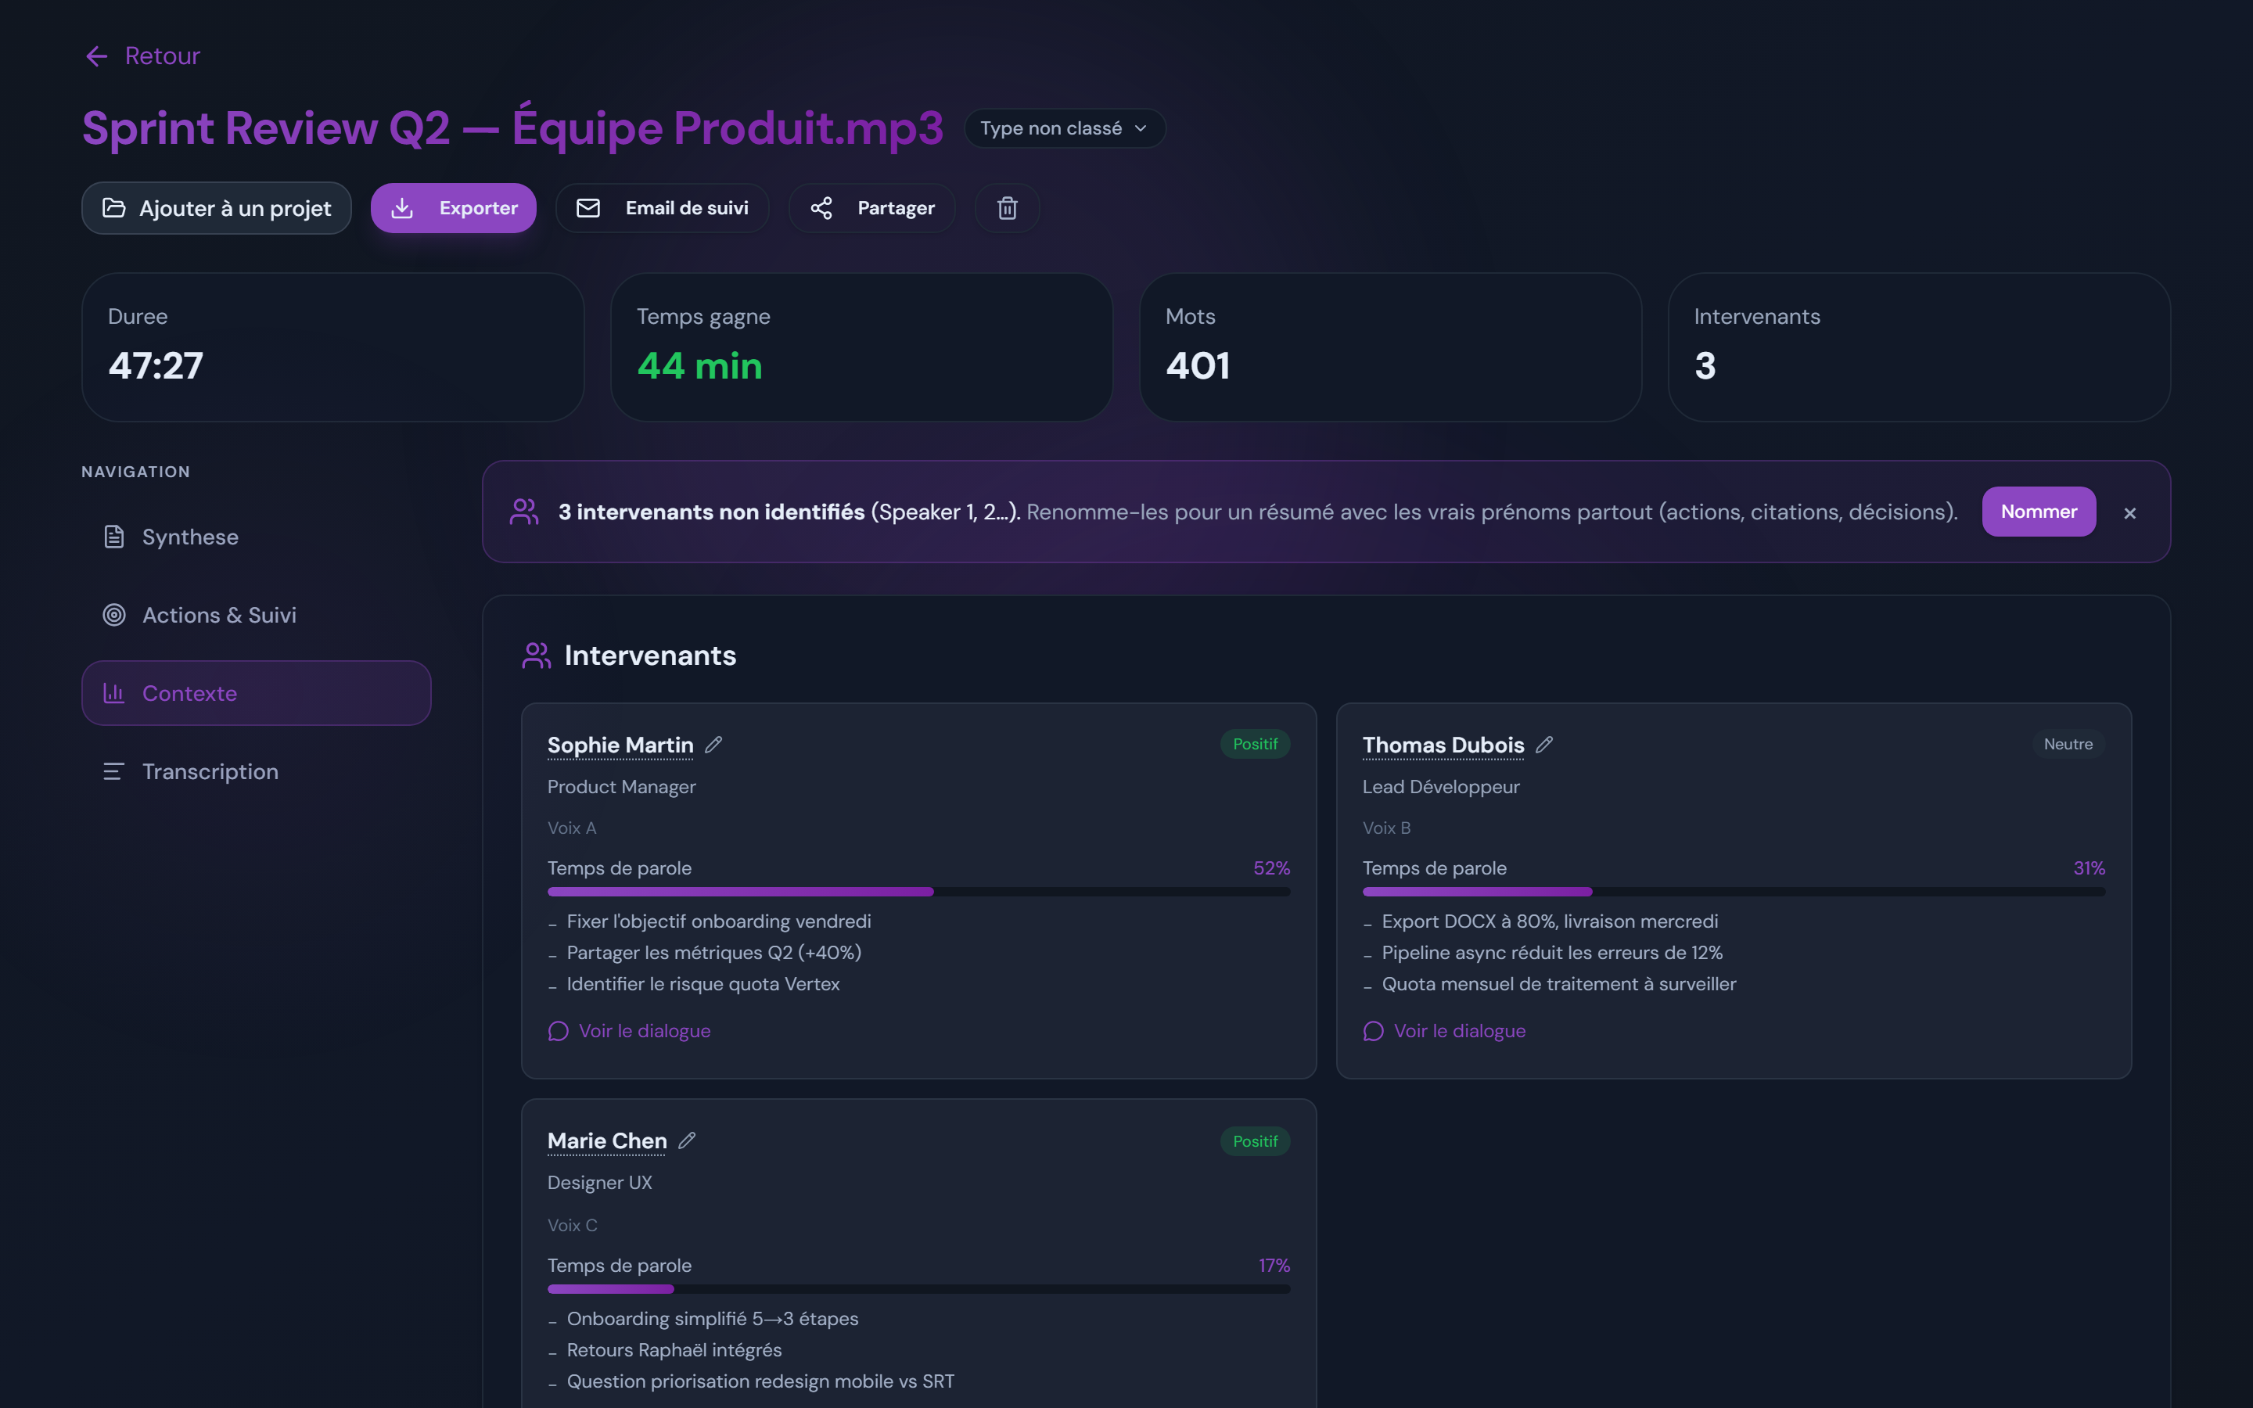
Task: Click 'Onboarding simplifié 5→3 étapes' item
Action: point(712,1319)
